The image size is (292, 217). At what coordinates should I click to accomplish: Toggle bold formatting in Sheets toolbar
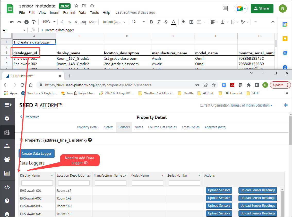(x=151, y=22)
